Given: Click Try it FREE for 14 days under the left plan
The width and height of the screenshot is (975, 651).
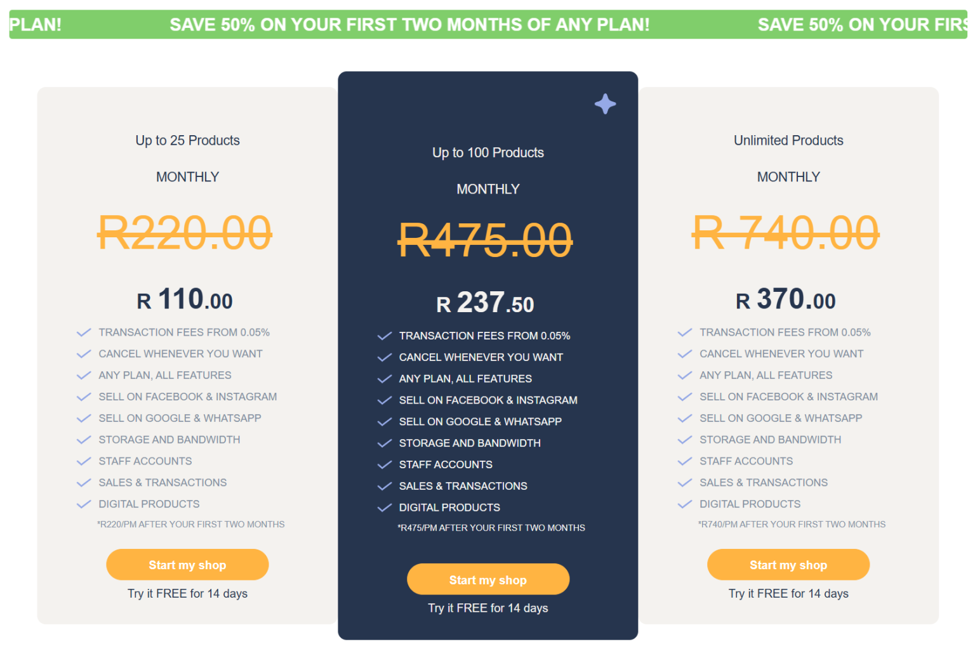Looking at the screenshot, I should click(x=187, y=593).
